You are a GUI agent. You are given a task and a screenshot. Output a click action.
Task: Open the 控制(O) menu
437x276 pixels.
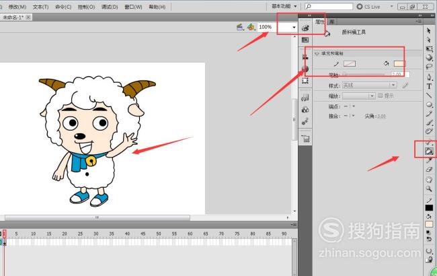point(87,7)
